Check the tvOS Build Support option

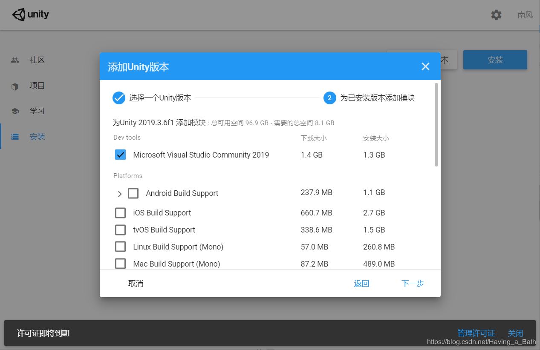pyautogui.click(x=121, y=230)
